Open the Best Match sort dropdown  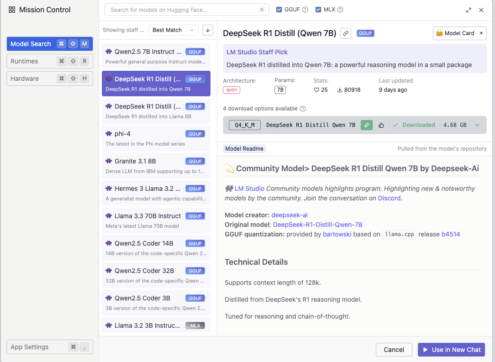(x=174, y=30)
